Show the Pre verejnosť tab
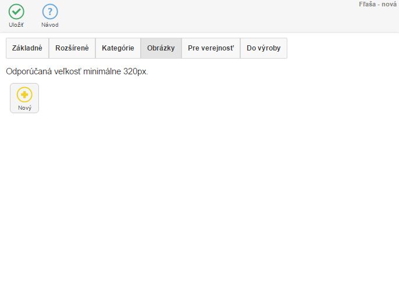Image resolution: width=399 pixels, height=281 pixels. click(211, 48)
